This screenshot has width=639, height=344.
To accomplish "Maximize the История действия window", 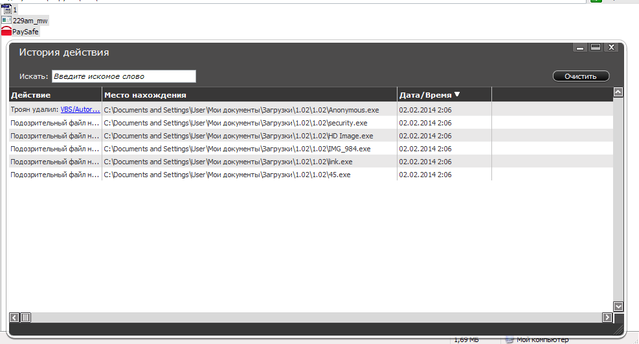I will point(596,47).
